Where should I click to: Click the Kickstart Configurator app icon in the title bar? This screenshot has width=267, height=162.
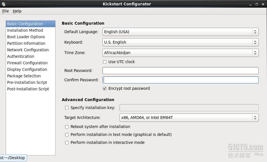4,4
